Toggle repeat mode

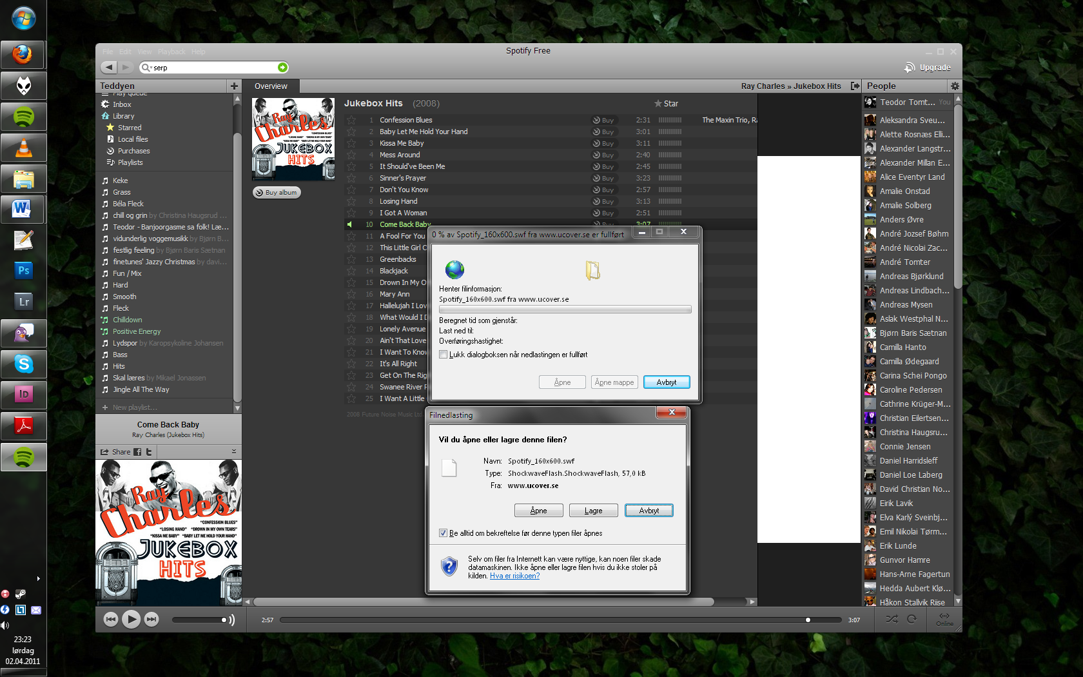click(x=912, y=619)
